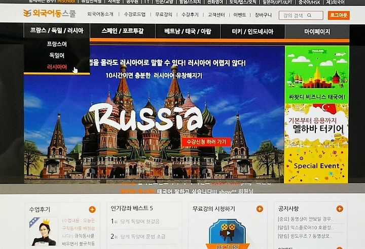Open the 수강로드맵 menu
The height and width of the screenshot is (249, 365).
pos(134,14)
